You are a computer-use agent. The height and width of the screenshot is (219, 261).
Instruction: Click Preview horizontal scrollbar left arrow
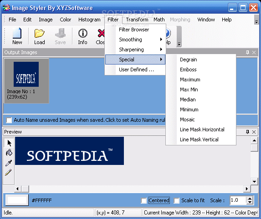coord(17,189)
